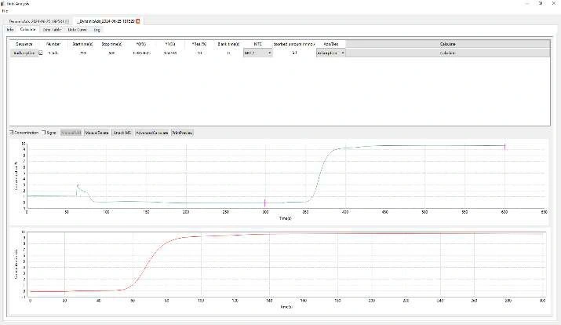Close the first Dynamic data file tab
The height and width of the screenshot is (325, 561).
click(x=67, y=20)
